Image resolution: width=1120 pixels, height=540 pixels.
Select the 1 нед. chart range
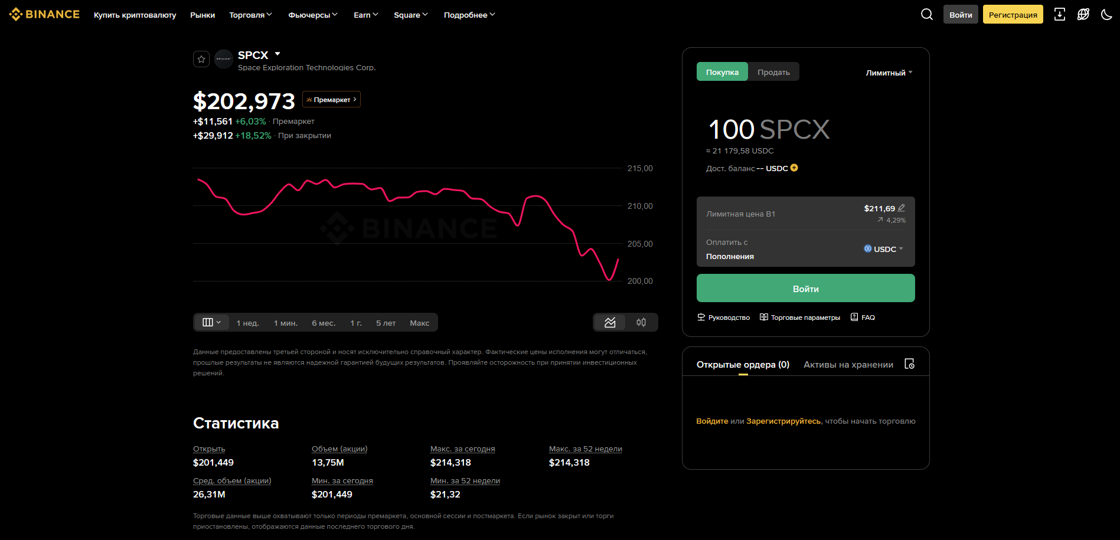click(x=248, y=323)
